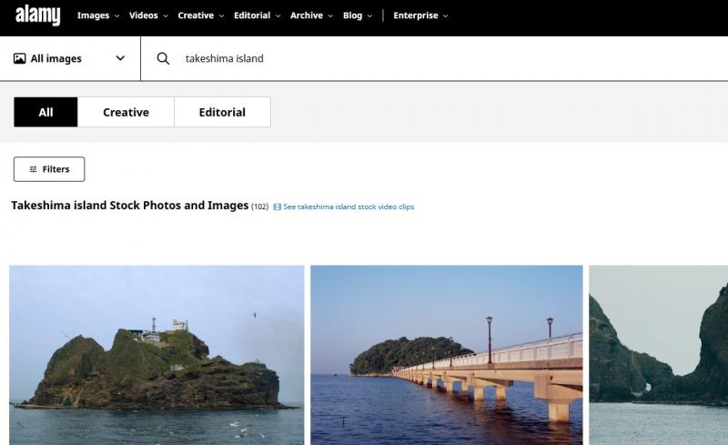Screen dimensions: 728x445
Task: Click the image icon beside All images
Action: click(x=19, y=58)
